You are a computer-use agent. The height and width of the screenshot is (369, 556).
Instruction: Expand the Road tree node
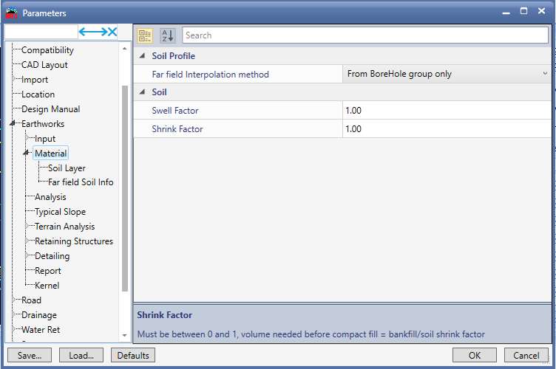point(14,300)
